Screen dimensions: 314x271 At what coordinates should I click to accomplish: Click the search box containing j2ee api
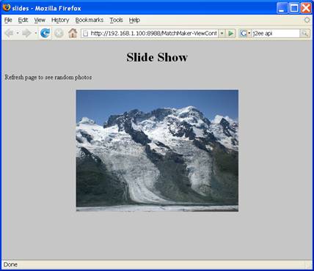coord(276,33)
